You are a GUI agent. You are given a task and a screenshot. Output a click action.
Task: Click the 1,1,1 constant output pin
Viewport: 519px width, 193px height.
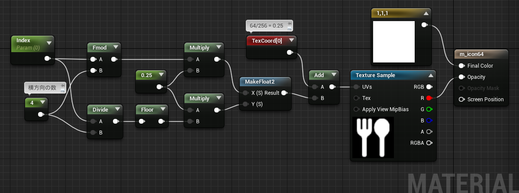coord(424,25)
